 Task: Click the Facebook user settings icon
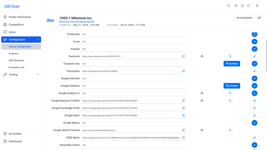click(x=202, y=56)
